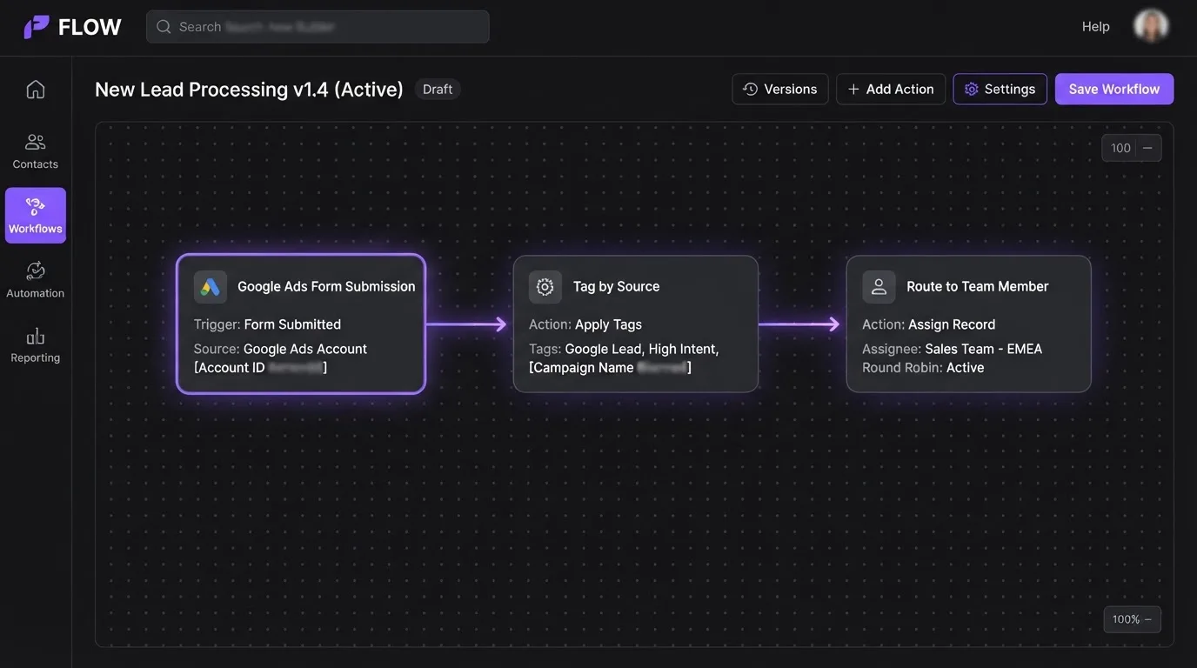Open the Help link
The image size is (1197, 668).
tap(1096, 27)
